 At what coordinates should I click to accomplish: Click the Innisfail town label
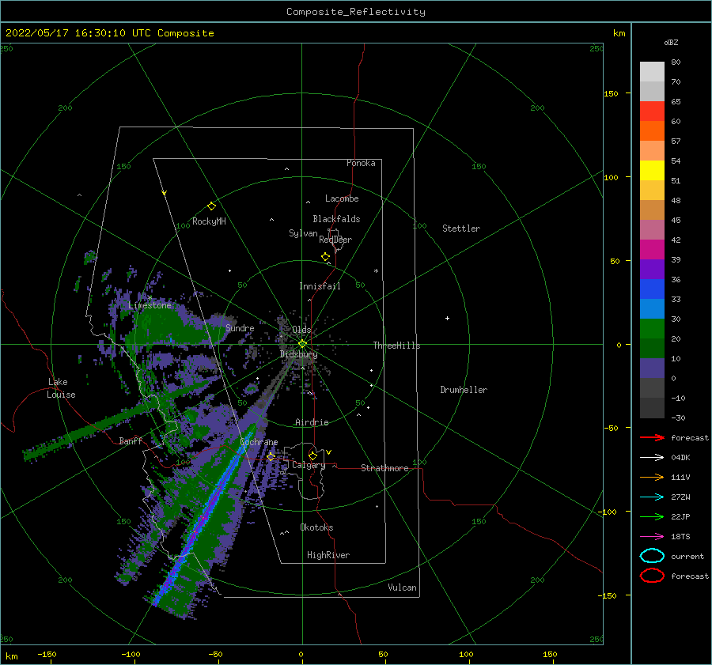click(x=320, y=286)
